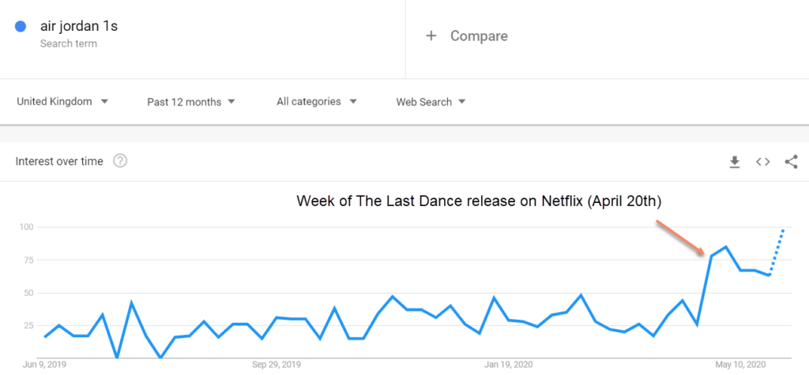The image size is (809, 375).
Task: Click the share icon
Action: tap(791, 162)
